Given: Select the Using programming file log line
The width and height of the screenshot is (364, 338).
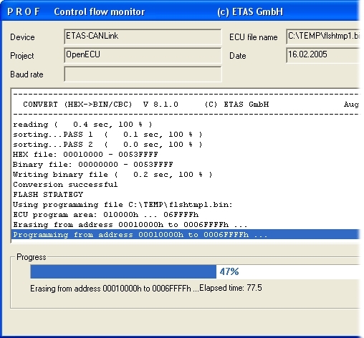Looking at the screenshot, I should tap(186, 205).
